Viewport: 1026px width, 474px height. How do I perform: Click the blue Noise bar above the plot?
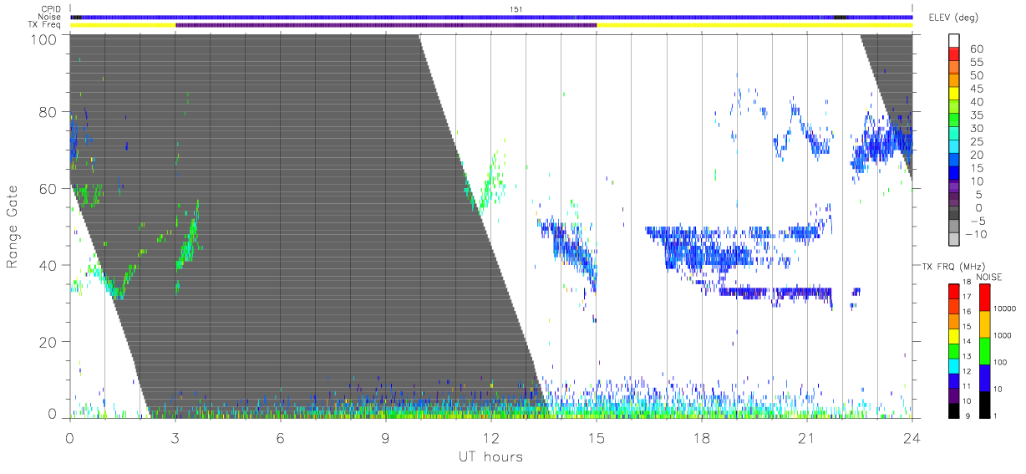(x=491, y=17)
